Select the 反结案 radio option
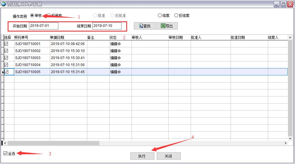This screenshot has width=295, height=164. click(176, 15)
